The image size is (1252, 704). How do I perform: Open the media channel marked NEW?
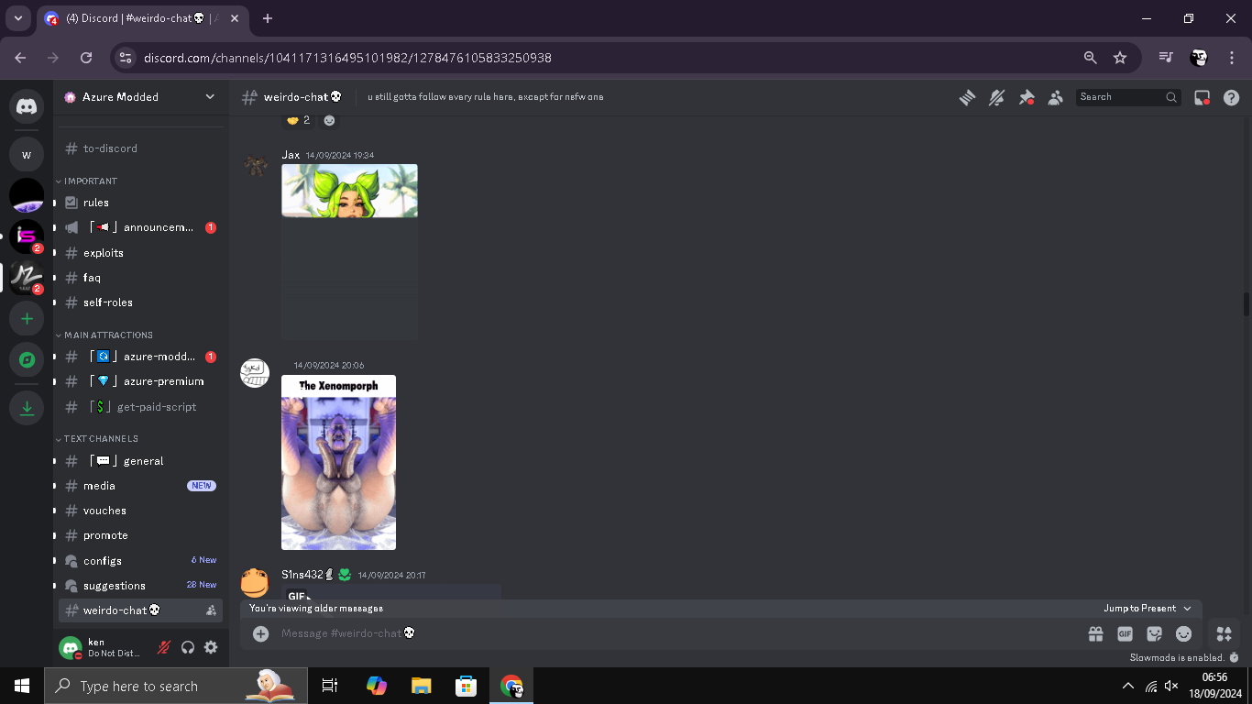(x=141, y=486)
